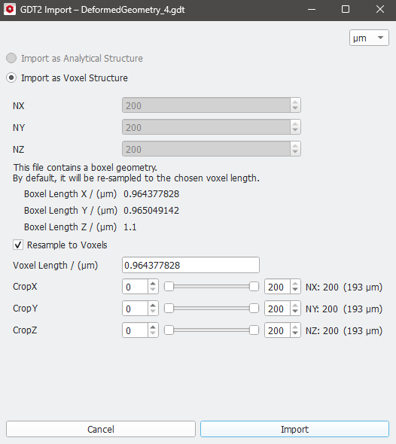Decrease NZ with the down arrow

click(x=295, y=152)
